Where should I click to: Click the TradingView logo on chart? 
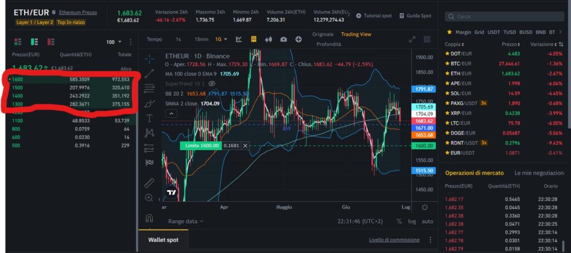172,192
